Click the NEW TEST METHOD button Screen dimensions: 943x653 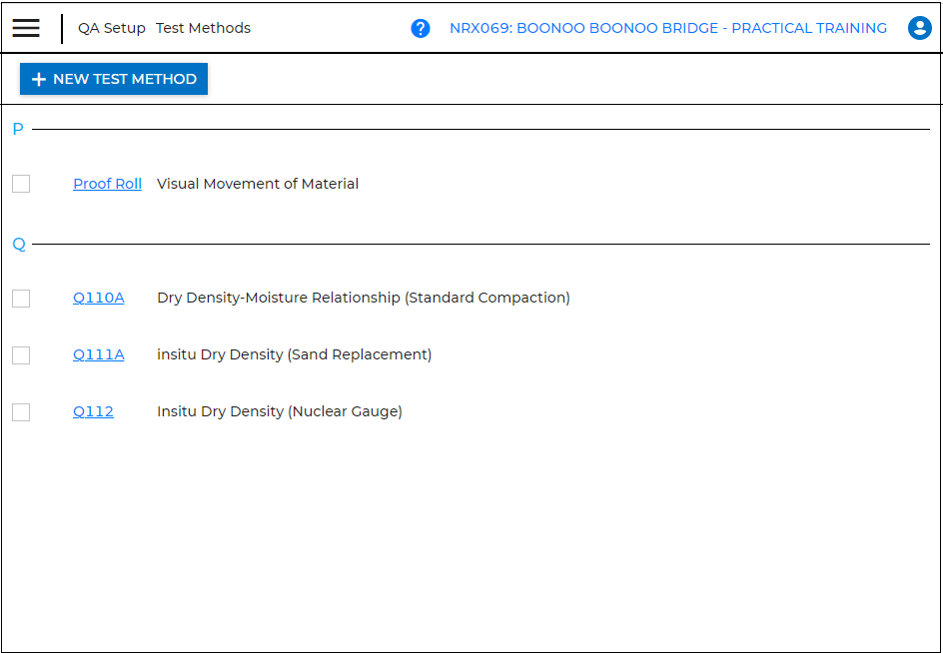pos(113,79)
